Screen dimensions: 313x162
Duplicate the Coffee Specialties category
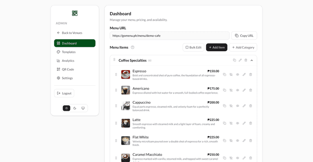click(234, 60)
